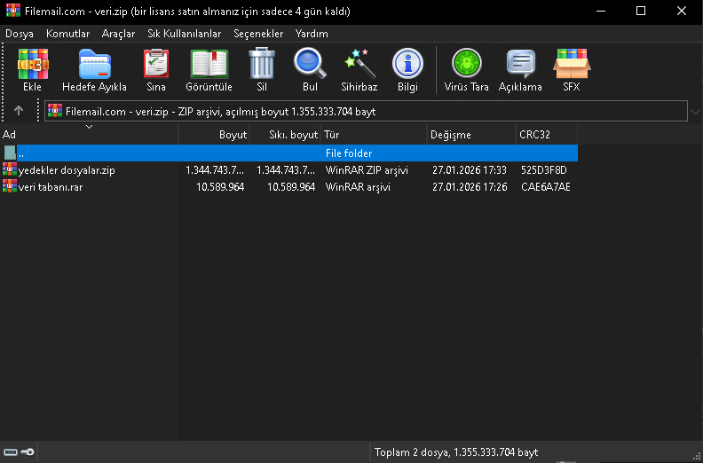Launch the Sihirbaz wizard icon

tap(359, 64)
